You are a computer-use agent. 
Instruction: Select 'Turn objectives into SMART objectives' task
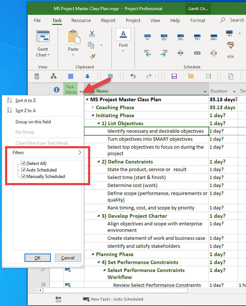point(150,139)
